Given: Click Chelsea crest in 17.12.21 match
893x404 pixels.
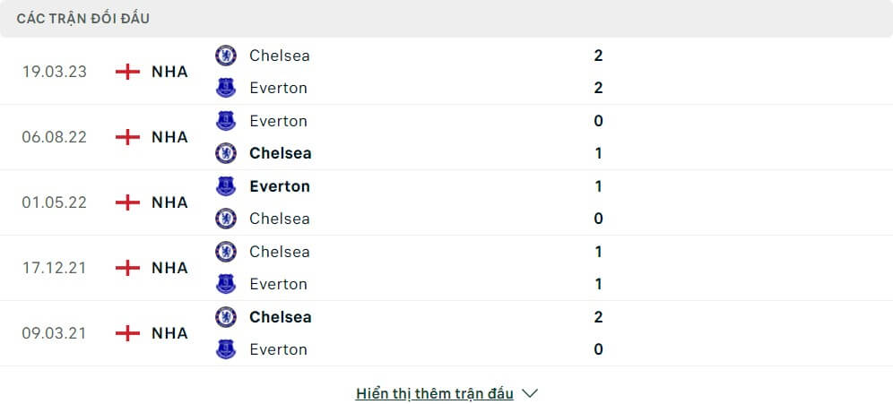Looking at the screenshot, I should 226,252.
